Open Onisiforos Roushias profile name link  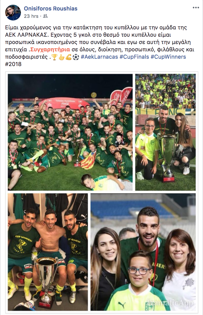[51, 9]
